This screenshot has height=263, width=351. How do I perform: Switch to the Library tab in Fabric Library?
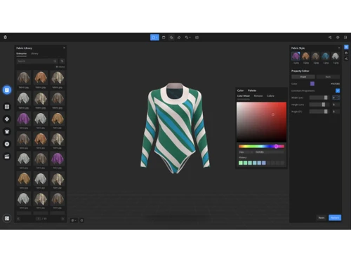click(34, 53)
